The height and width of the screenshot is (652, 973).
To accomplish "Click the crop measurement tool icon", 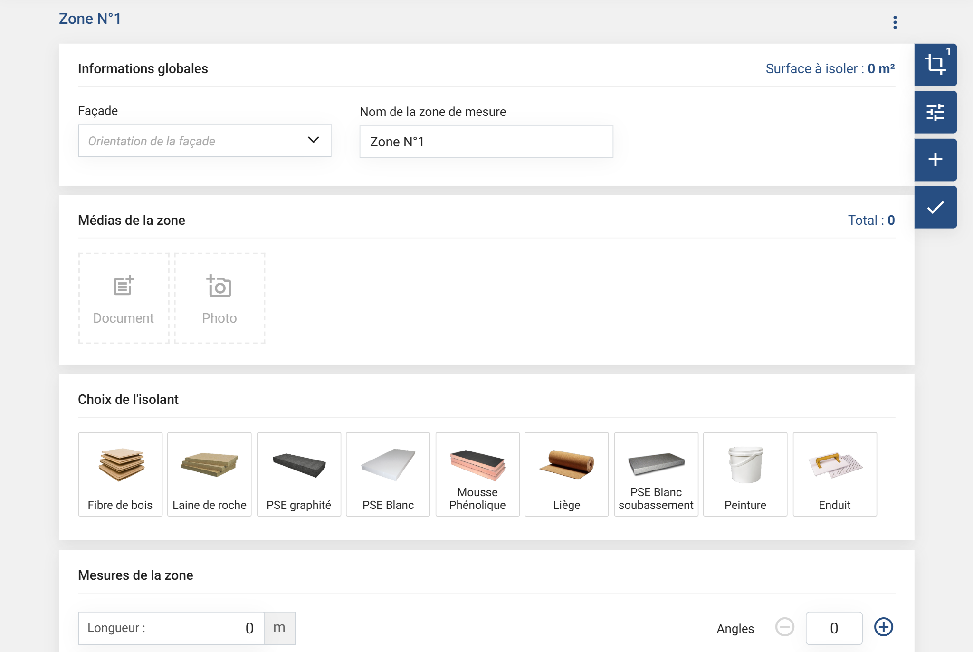I will (935, 65).
